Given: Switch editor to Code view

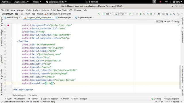Looking at the screenshot, I should click(160, 21).
